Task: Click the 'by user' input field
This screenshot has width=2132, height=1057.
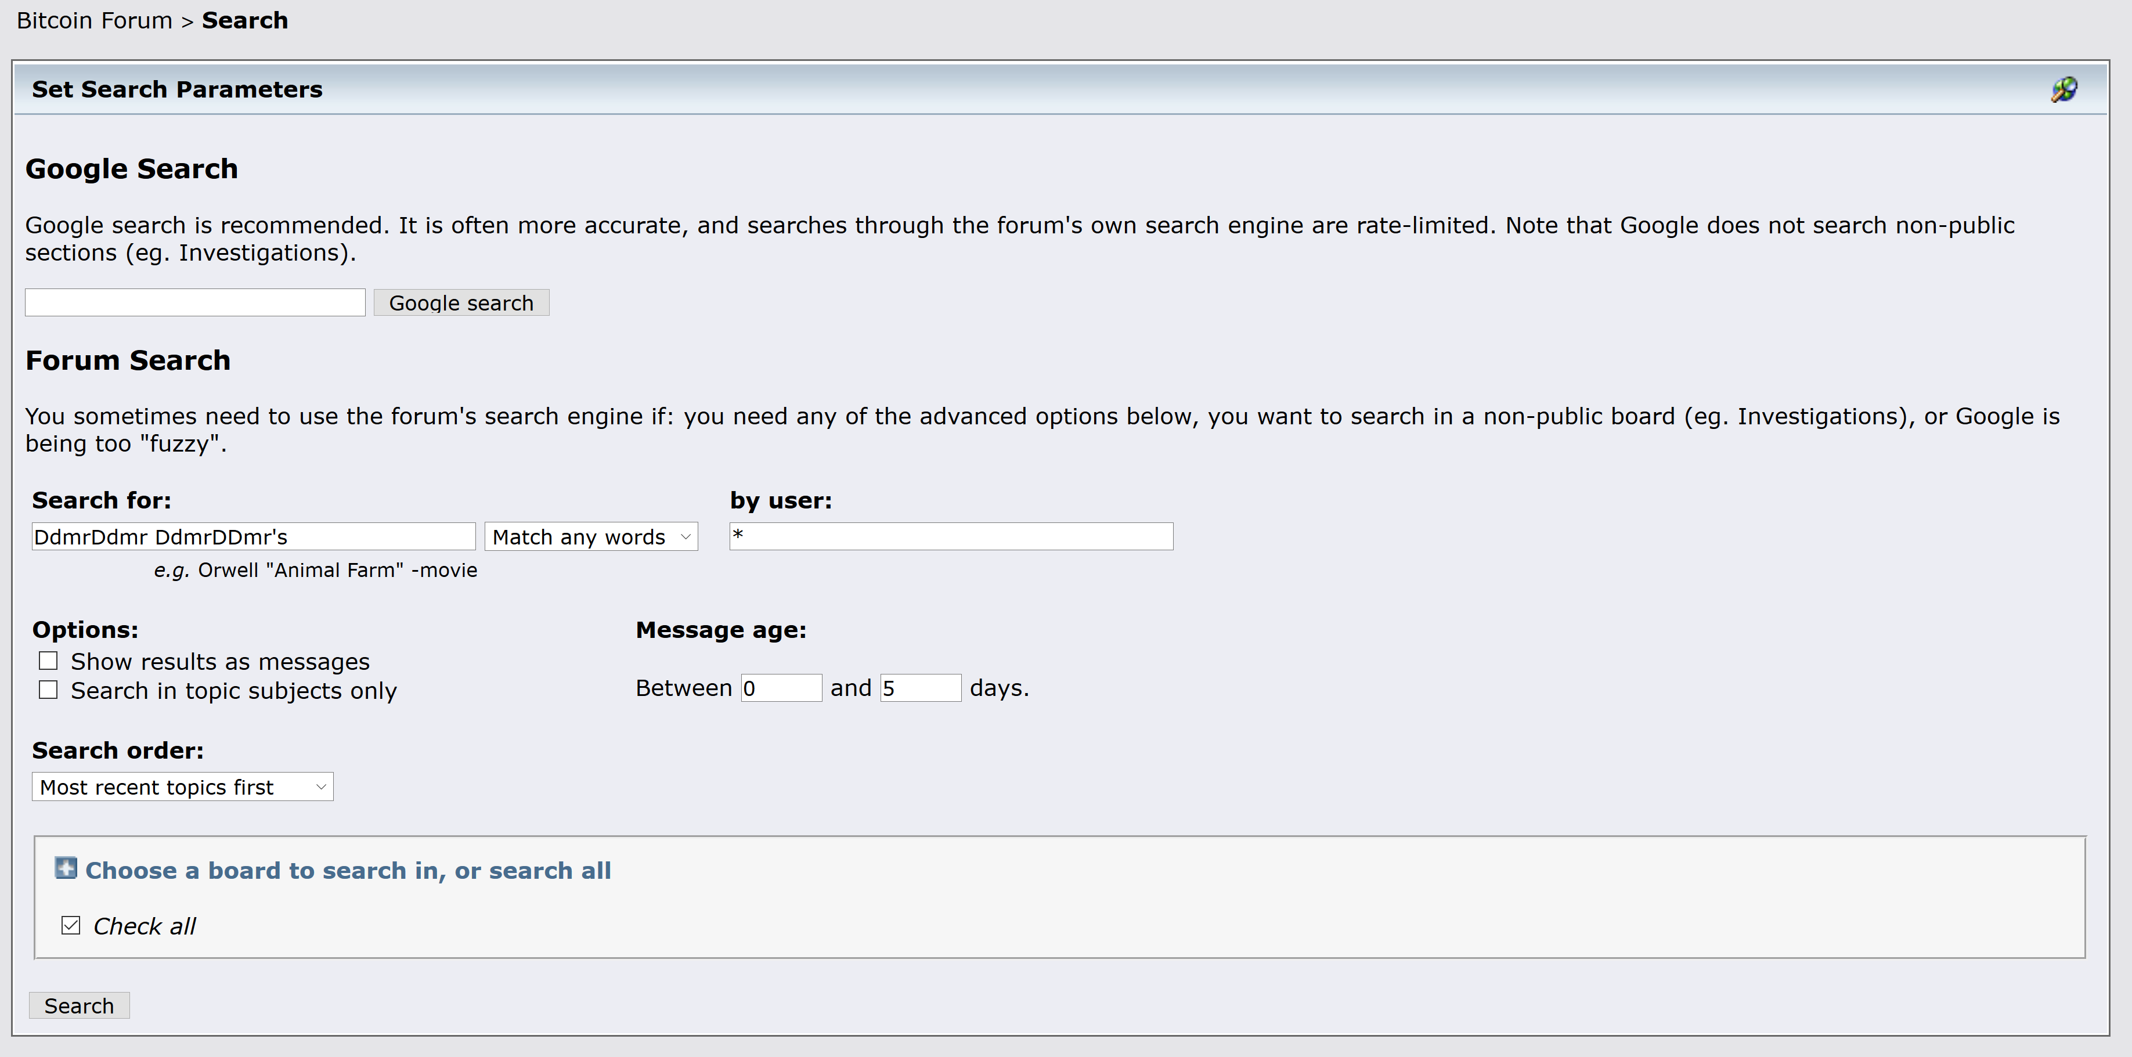Action: pos(951,536)
